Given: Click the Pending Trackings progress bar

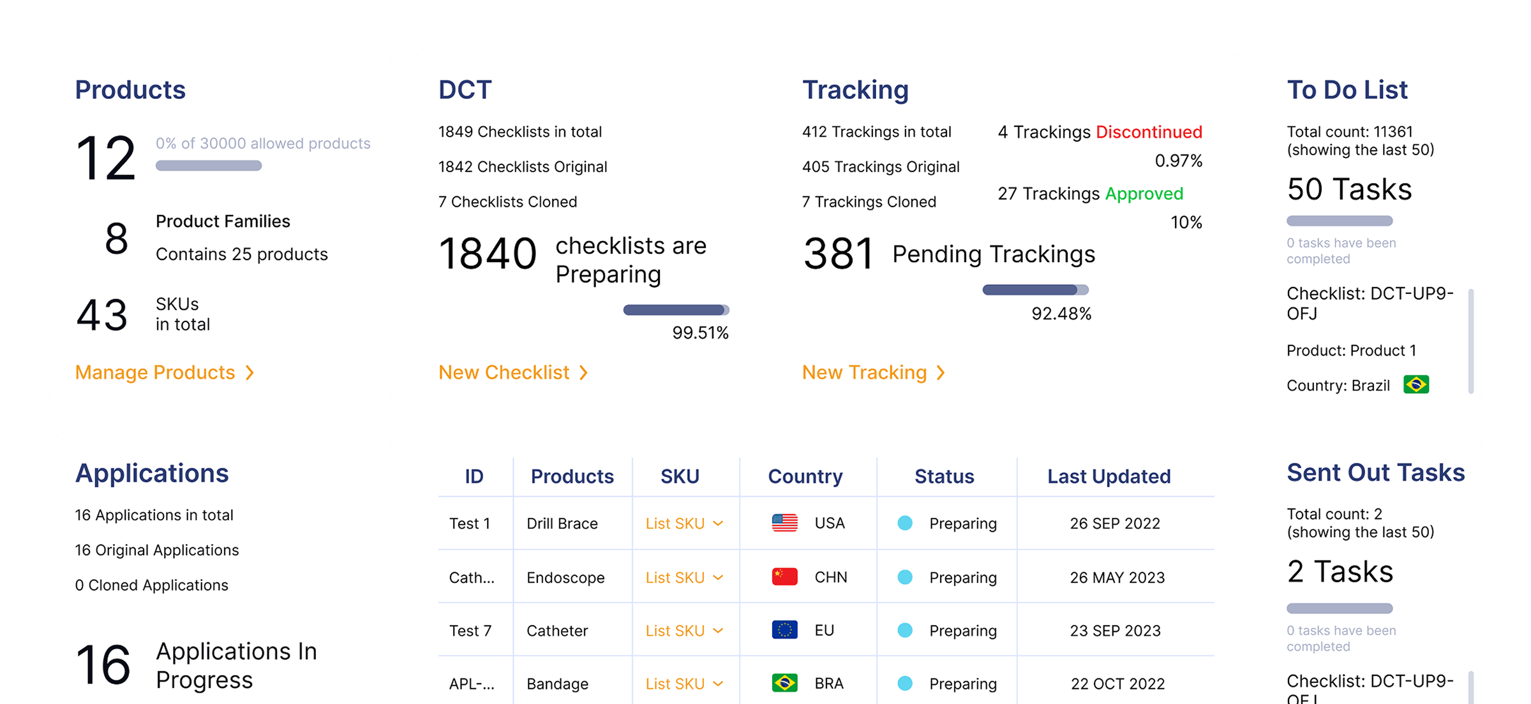Looking at the screenshot, I should (x=1035, y=290).
